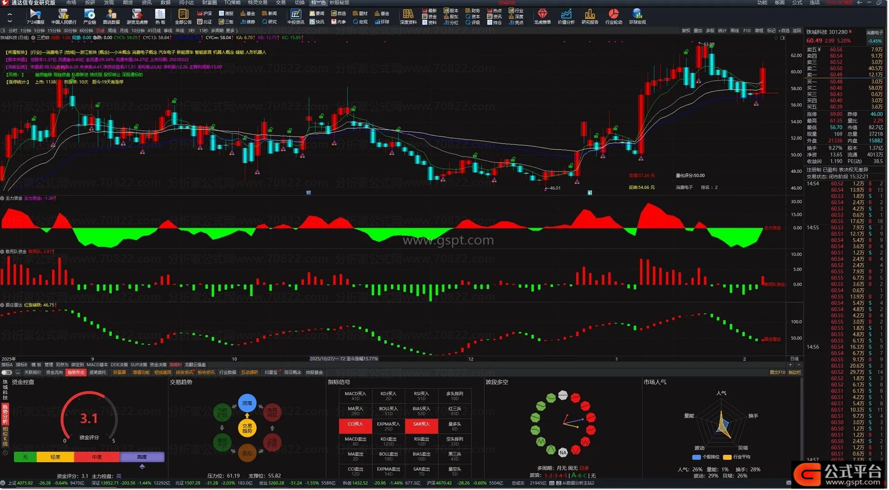This screenshot has height=490, width=889.
Task: Open the 财富圈 menu
Action: [x=209, y=3]
